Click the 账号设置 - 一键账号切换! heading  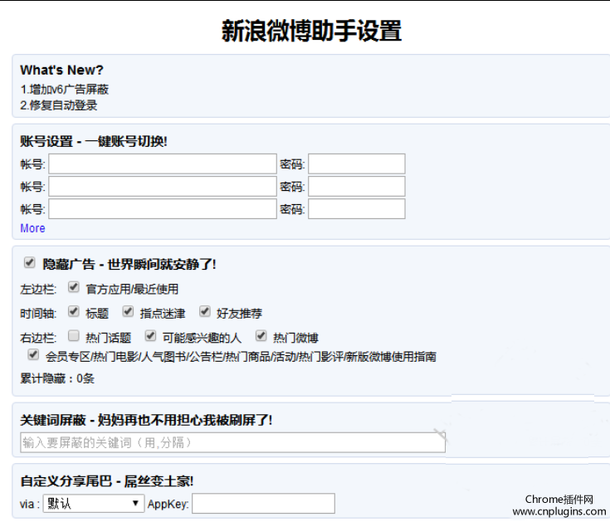pyautogui.click(x=94, y=141)
